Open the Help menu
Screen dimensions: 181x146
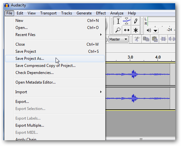[x=132, y=13]
